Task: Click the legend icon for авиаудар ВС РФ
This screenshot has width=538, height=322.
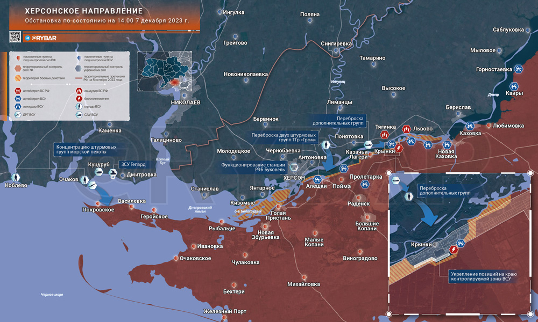Action: (x=79, y=91)
